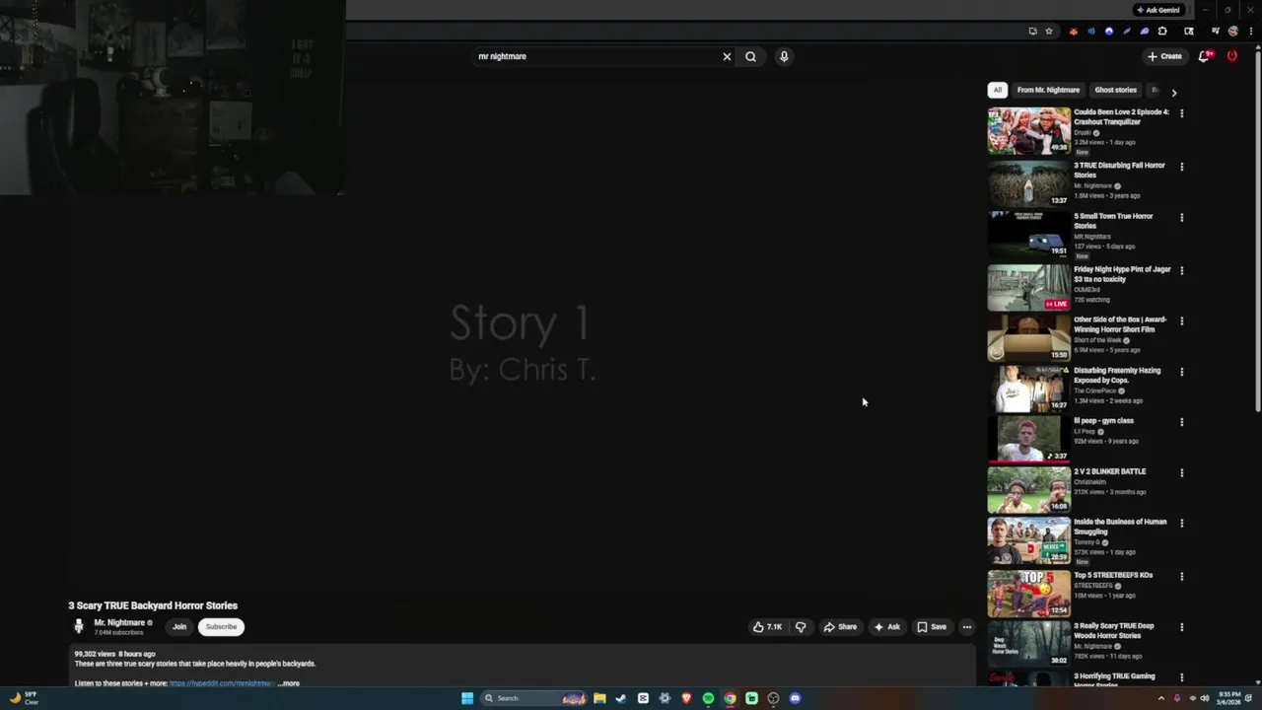The height and width of the screenshot is (710, 1262).
Task: Expand description with ...more
Action: pyautogui.click(x=288, y=683)
